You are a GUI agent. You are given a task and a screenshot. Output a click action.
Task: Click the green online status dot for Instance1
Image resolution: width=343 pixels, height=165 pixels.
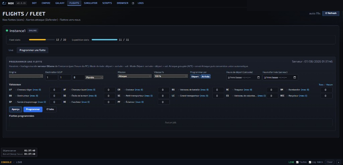tap(7, 31)
